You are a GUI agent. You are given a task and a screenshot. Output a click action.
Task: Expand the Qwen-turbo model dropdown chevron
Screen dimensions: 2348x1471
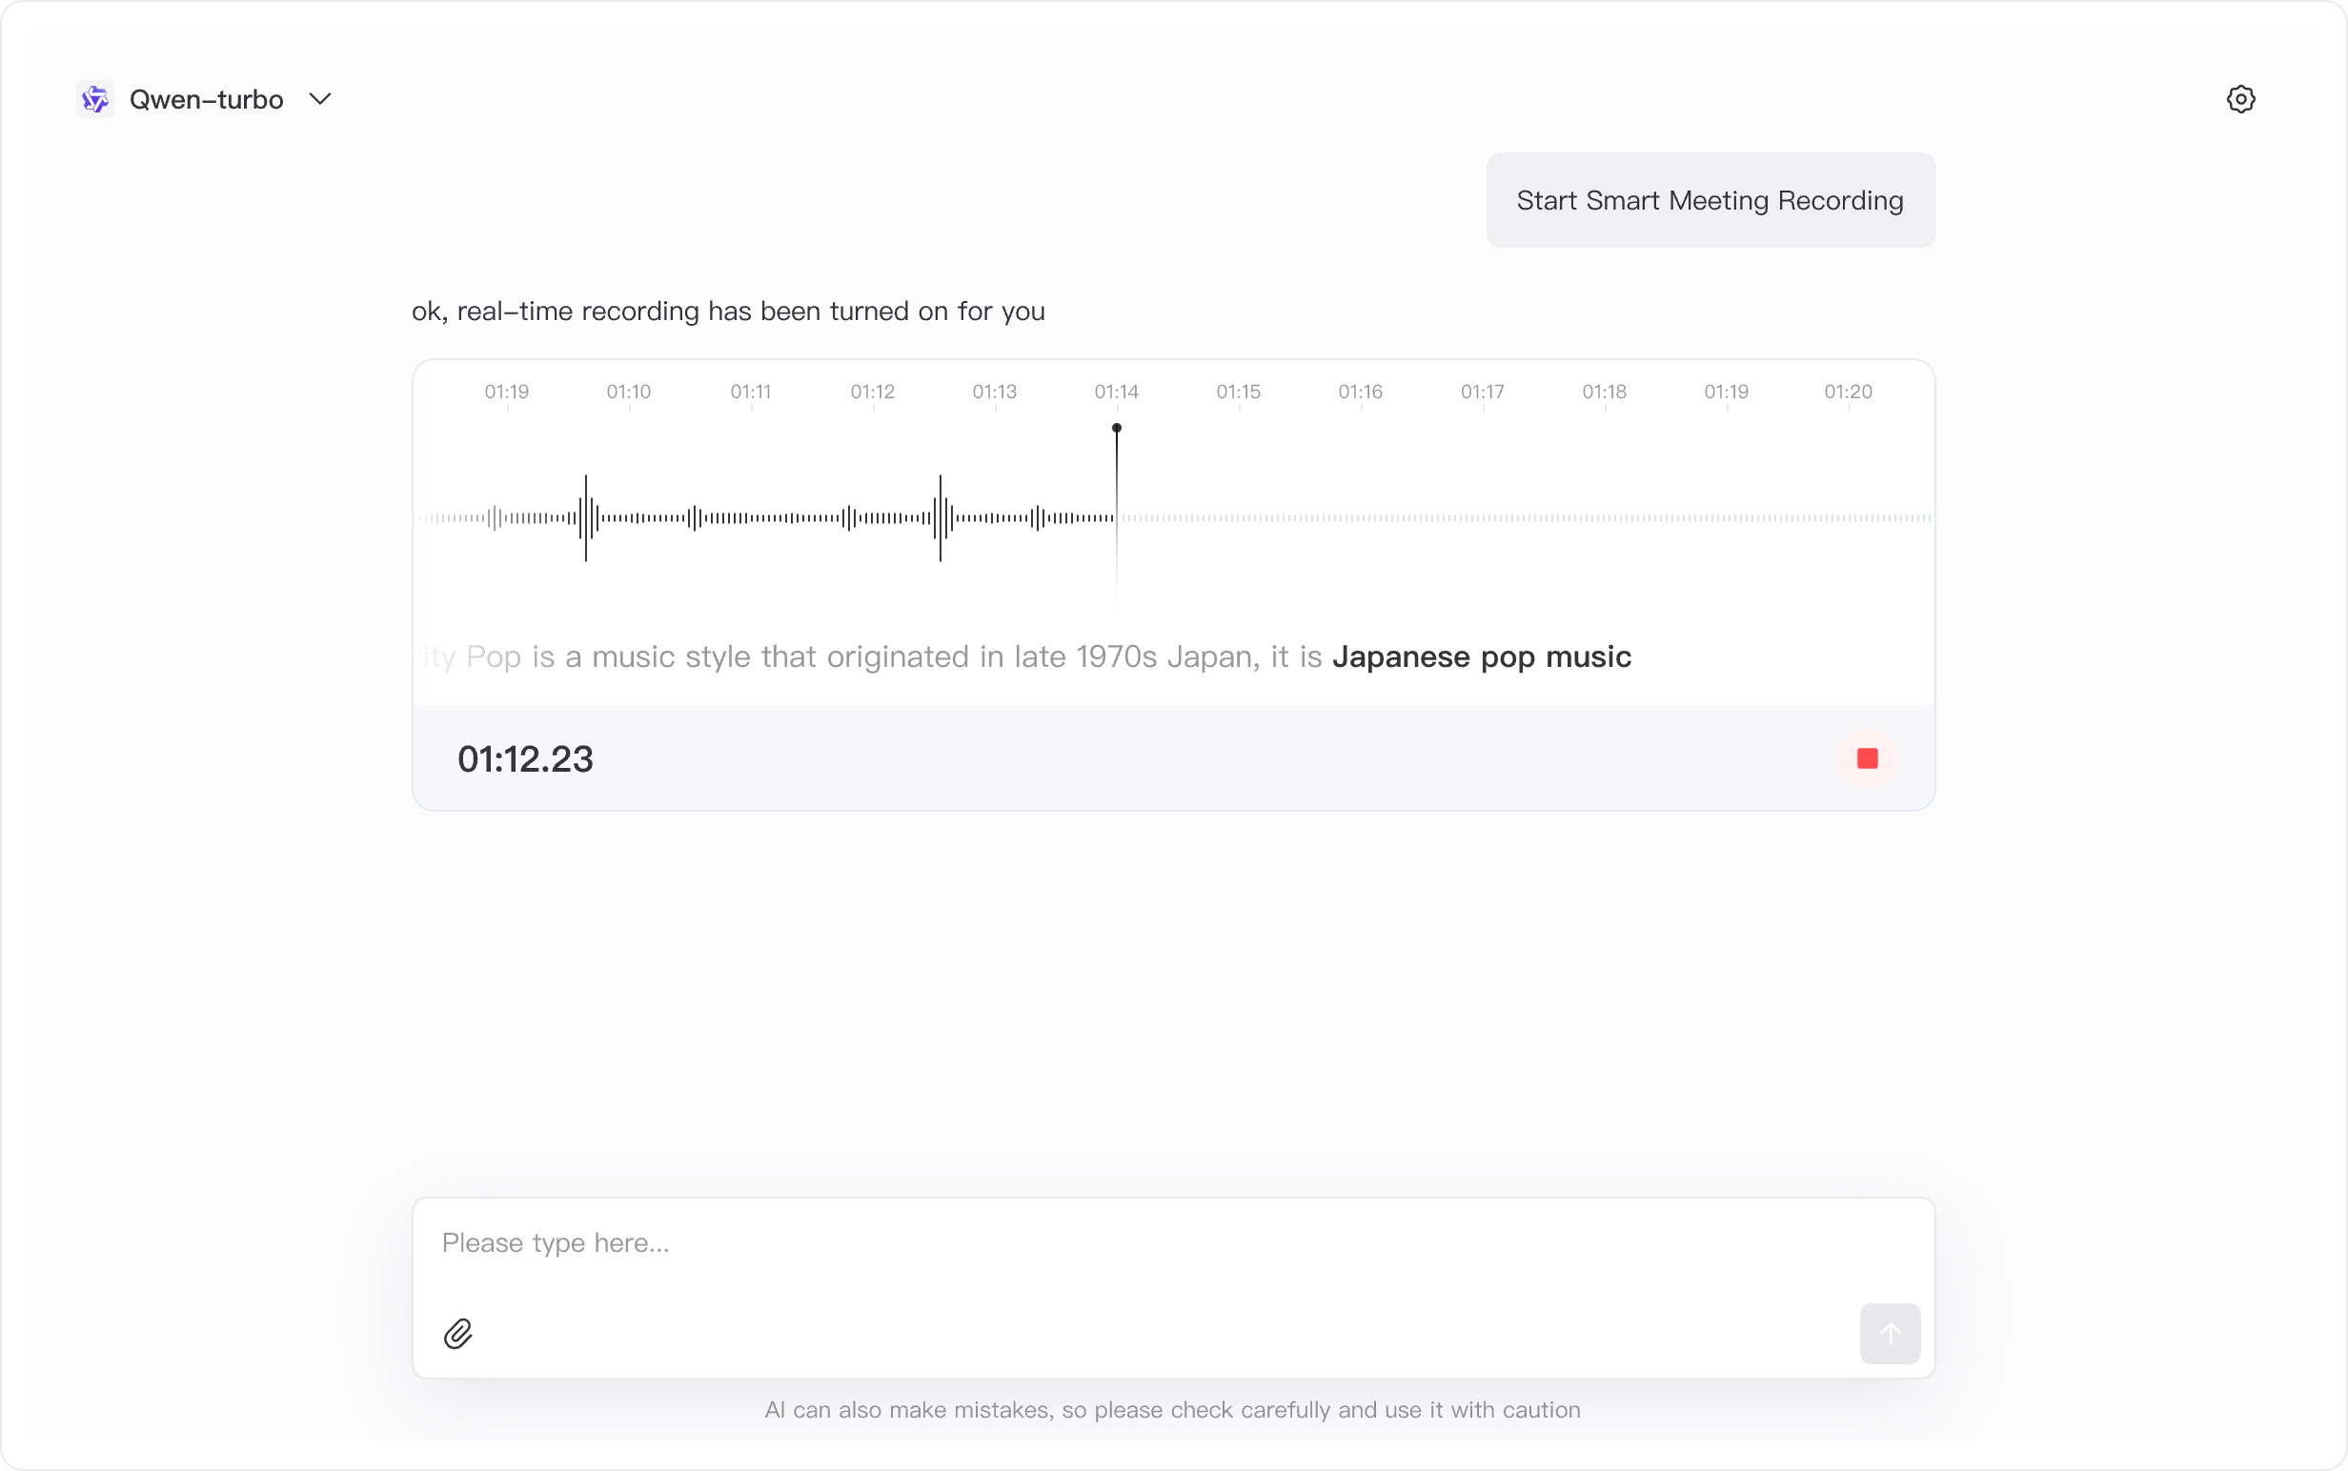pos(320,99)
